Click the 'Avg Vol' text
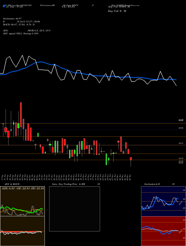 pyautogui.click(x=119, y=7)
